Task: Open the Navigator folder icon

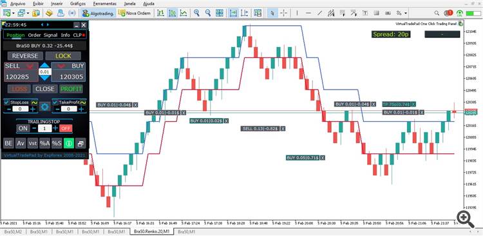Action: pos(49,13)
